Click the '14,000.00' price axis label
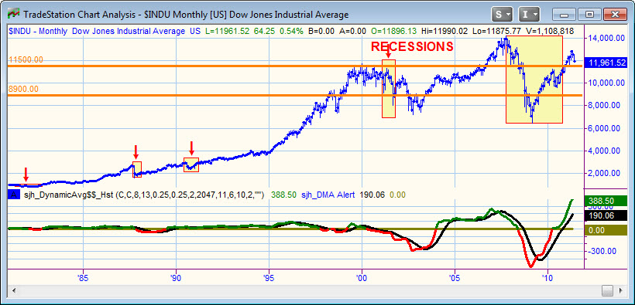The image size is (635, 305). click(x=606, y=38)
